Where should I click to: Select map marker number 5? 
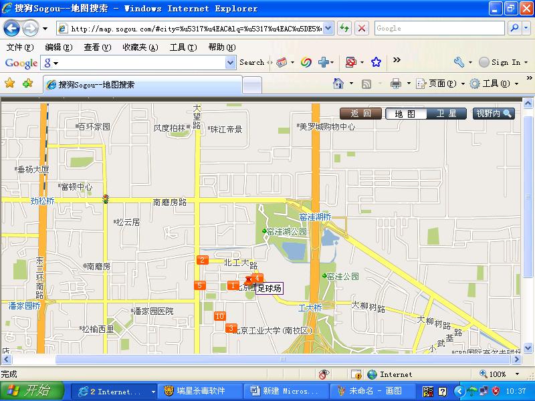[199, 285]
